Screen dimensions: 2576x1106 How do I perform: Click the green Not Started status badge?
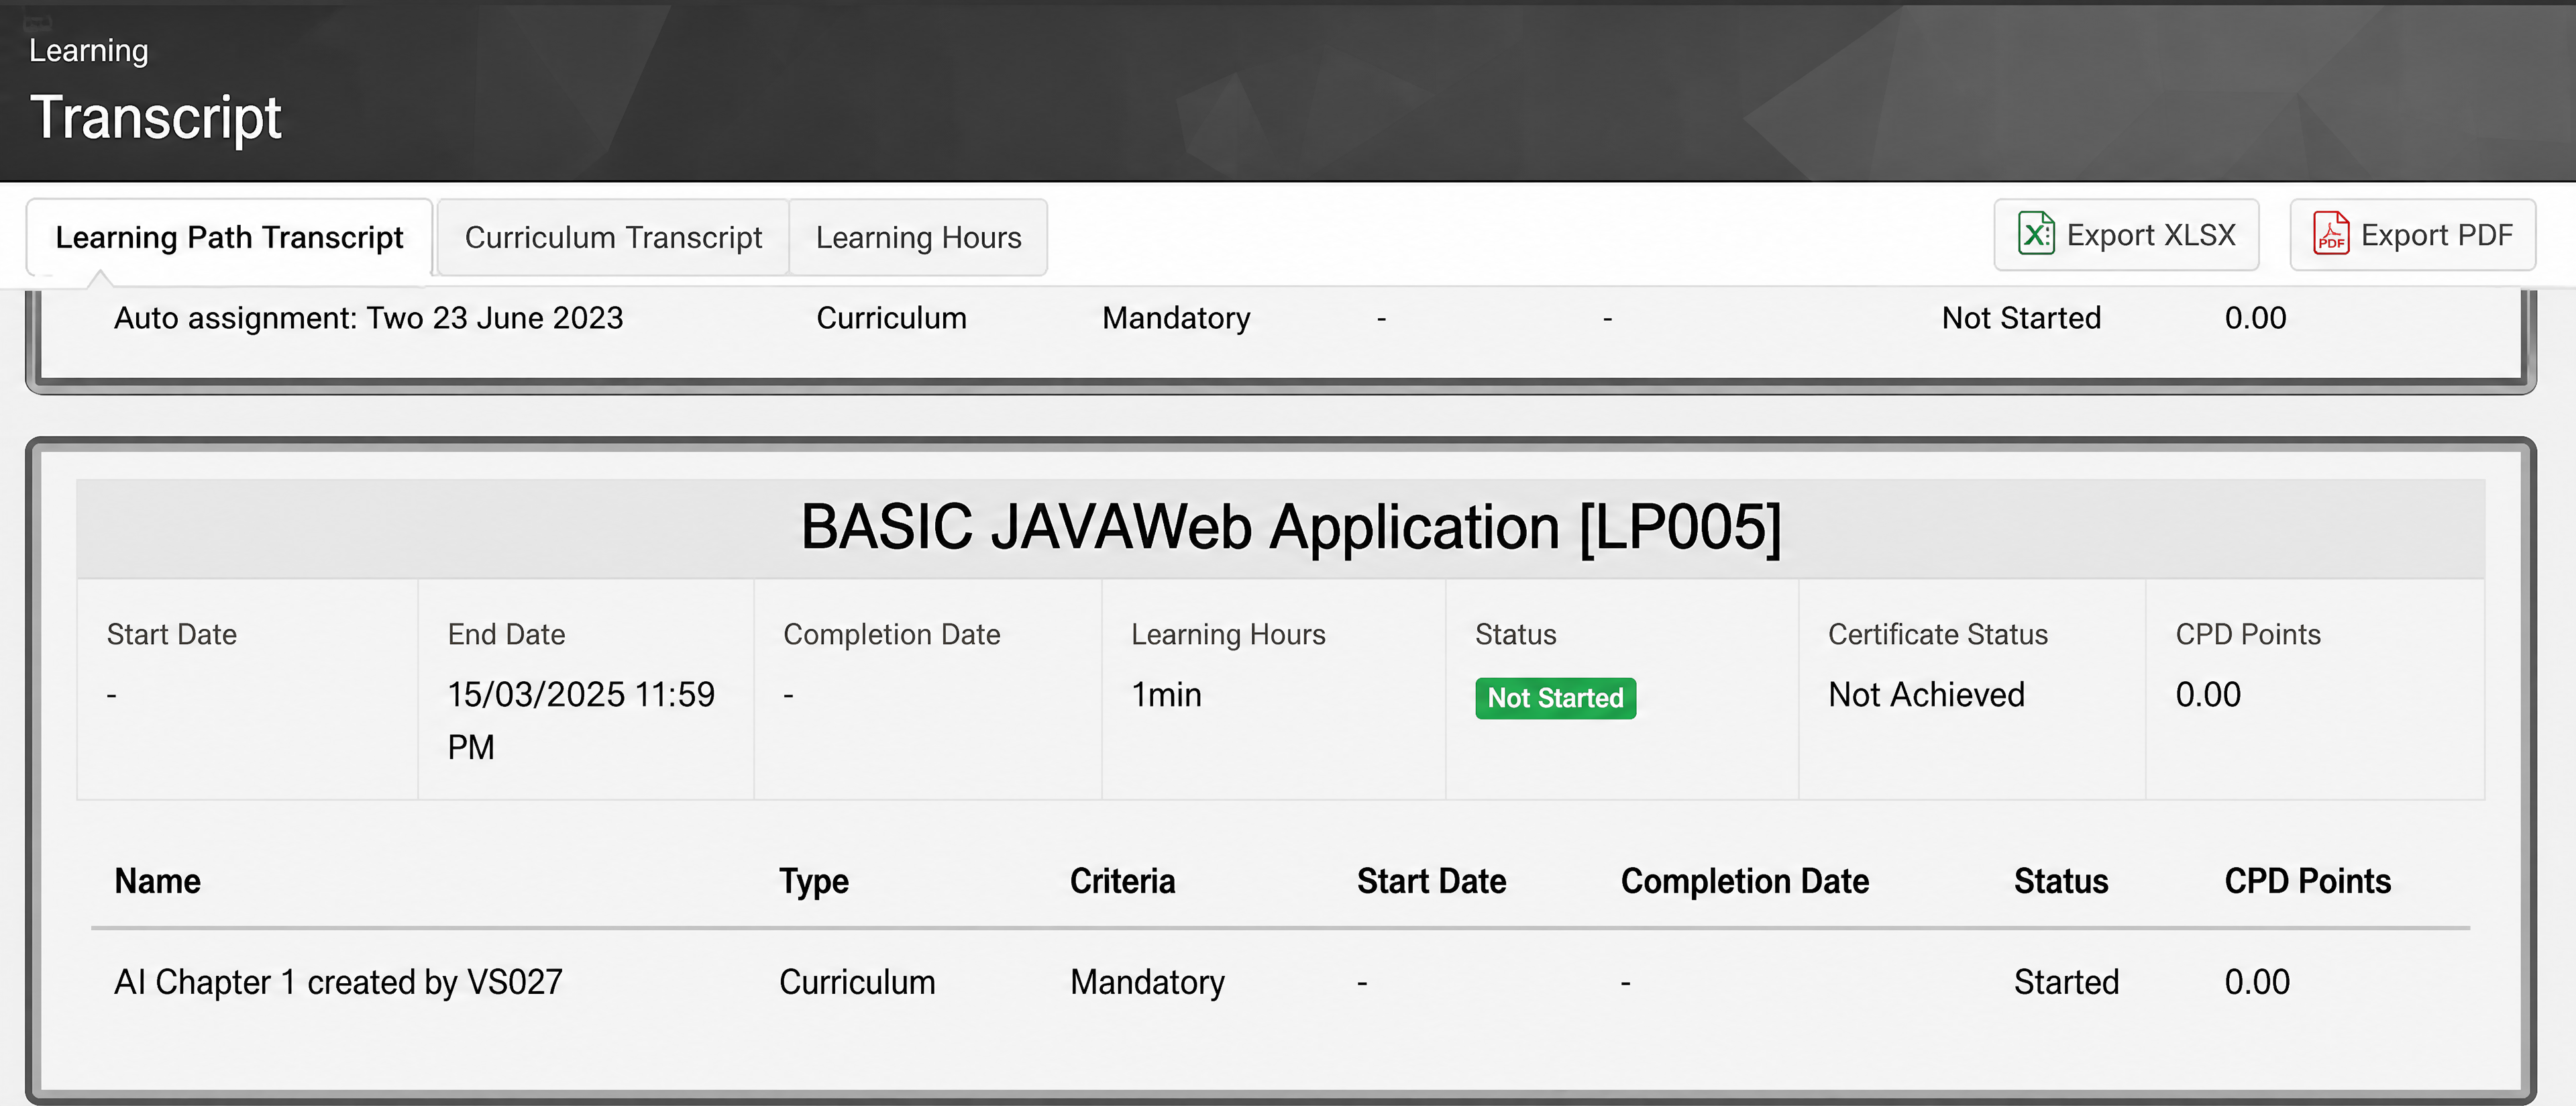click(1555, 698)
